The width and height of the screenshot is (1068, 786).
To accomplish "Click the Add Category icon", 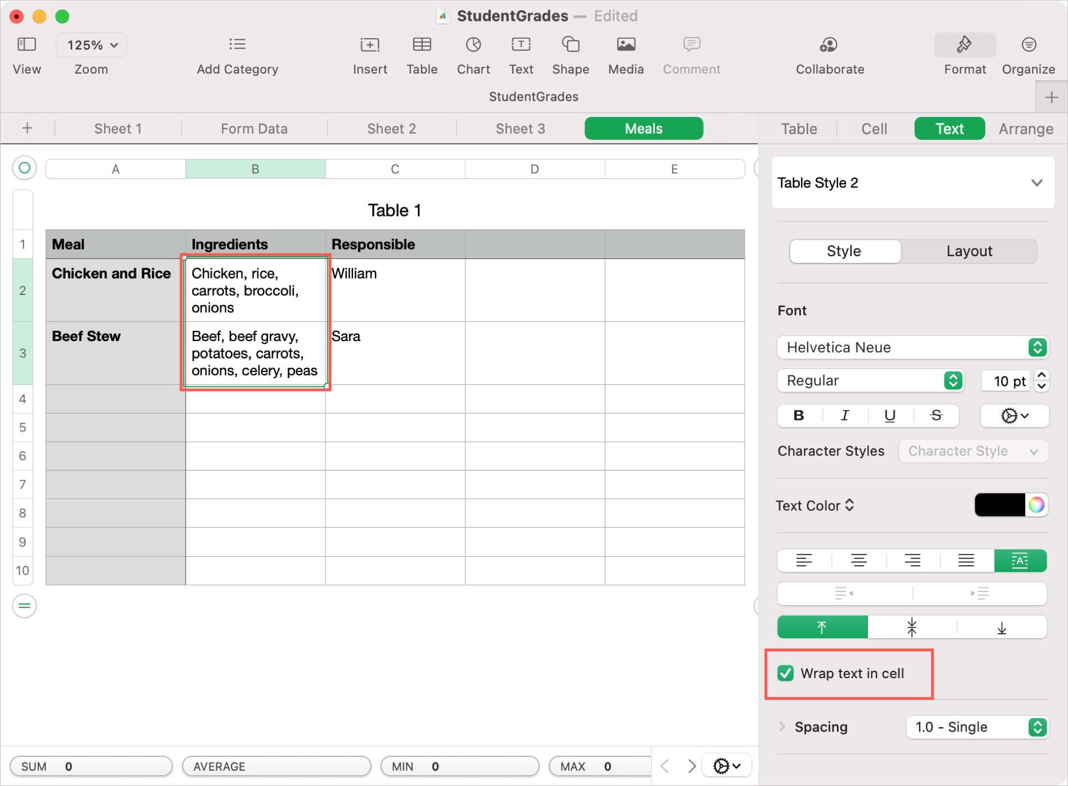I will [237, 44].
